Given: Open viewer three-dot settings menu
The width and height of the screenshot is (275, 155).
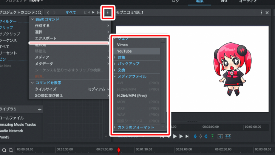Looking at the screenshot, I should (x=261, y=12).
